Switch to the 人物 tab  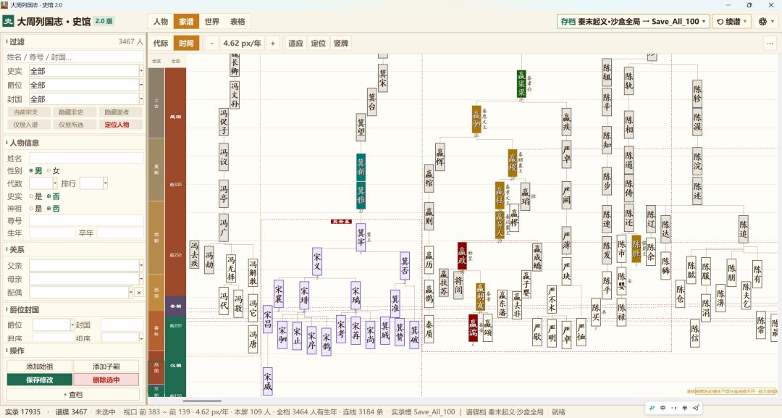click(x=161, y=22)
